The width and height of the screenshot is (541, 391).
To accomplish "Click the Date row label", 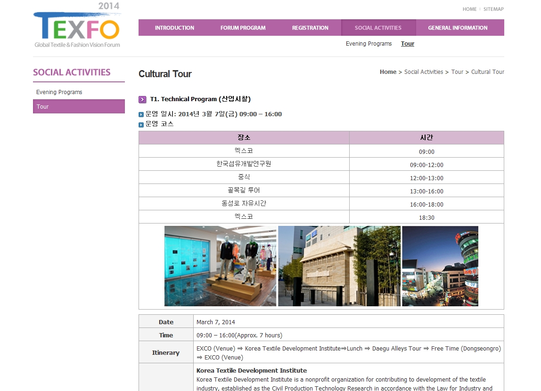I will [166, 322].
